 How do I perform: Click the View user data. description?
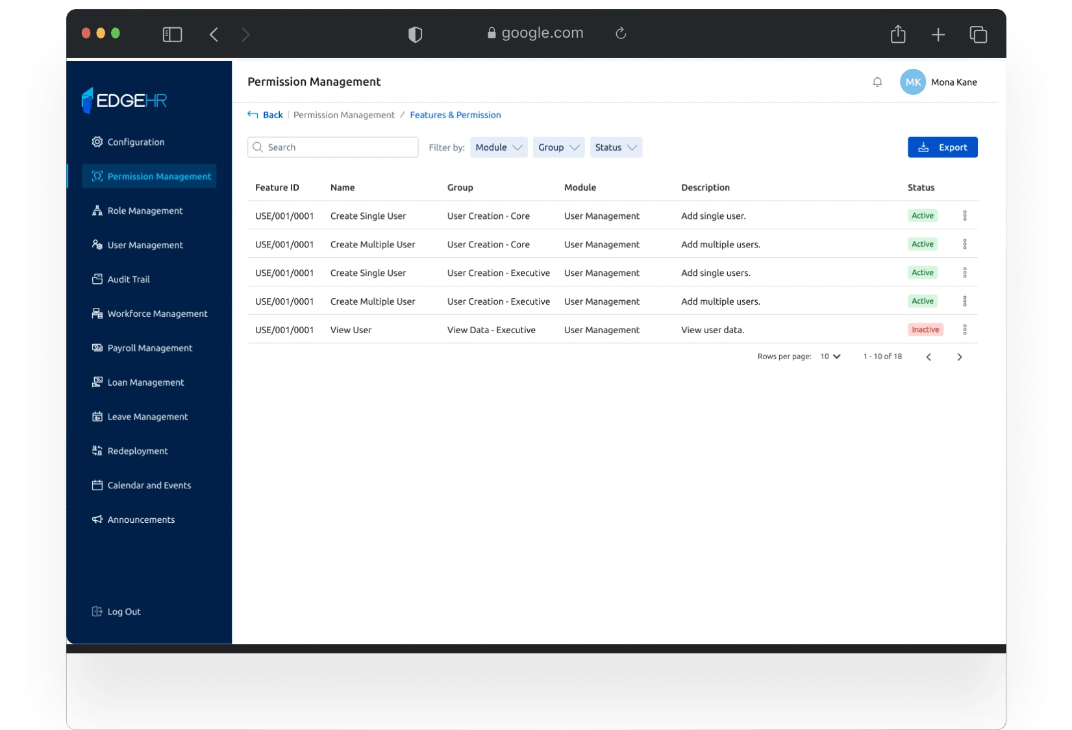(x=712, y=330)
